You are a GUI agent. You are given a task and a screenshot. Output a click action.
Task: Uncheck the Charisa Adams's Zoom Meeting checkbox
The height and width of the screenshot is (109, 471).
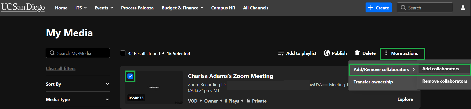[130, 76]
